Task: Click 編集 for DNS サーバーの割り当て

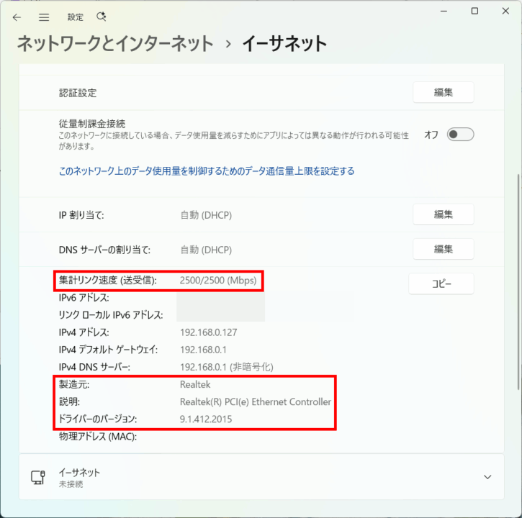Action: [x=443, y=249]
